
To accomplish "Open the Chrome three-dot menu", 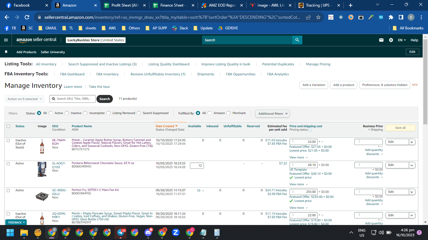I will coord(421,17).
